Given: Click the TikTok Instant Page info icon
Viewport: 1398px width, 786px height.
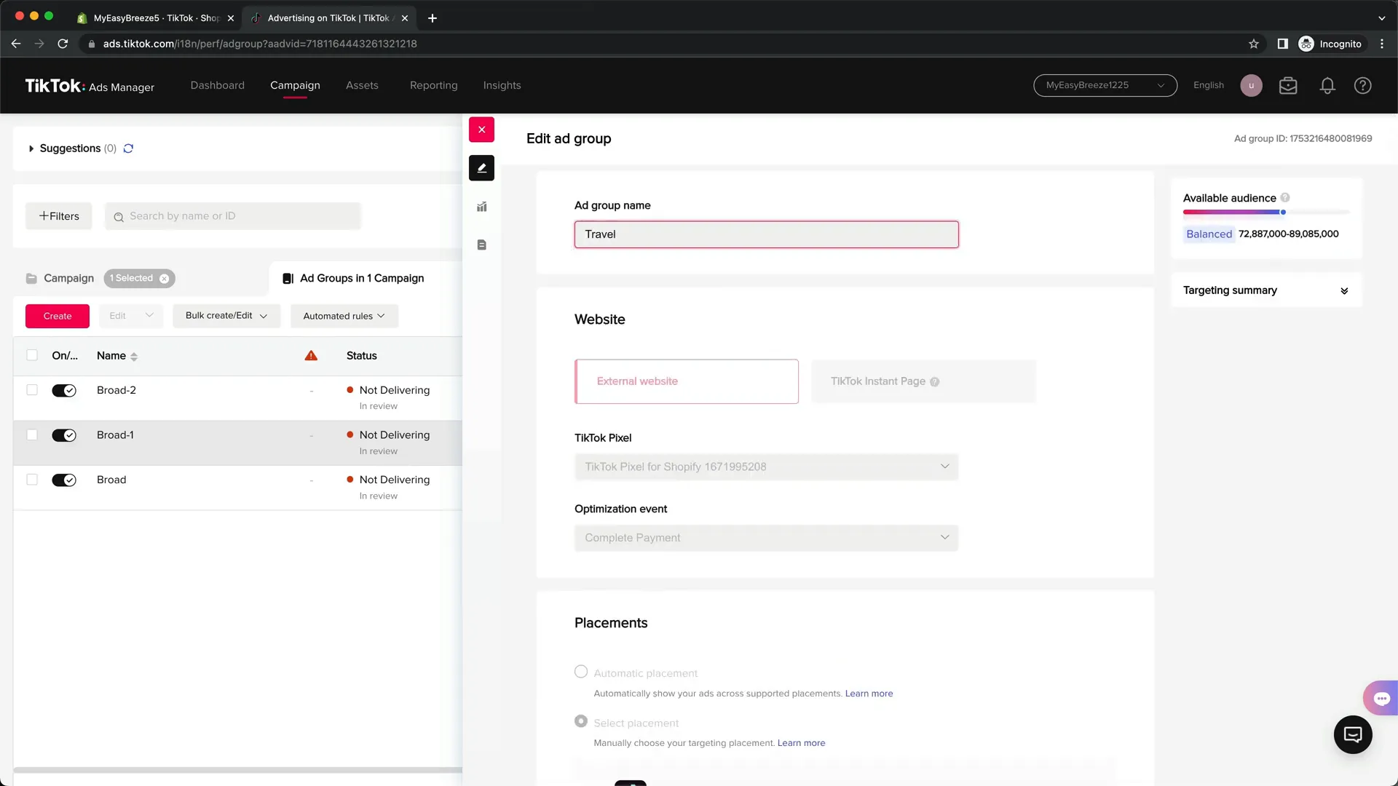Looking at the screenshot, I should pyautogui.click(x=934, y=382).
